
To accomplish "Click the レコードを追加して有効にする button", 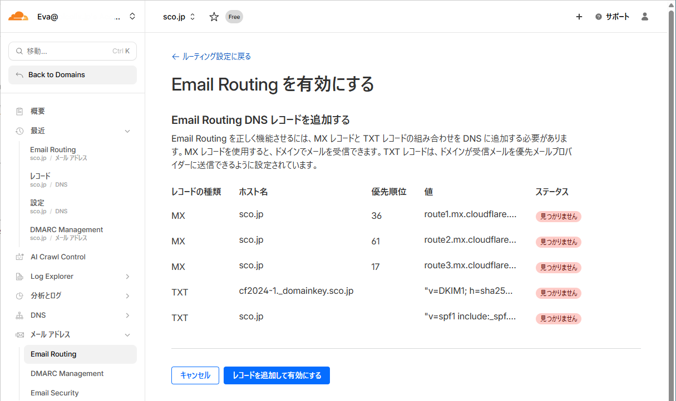I will click(277, 375).
